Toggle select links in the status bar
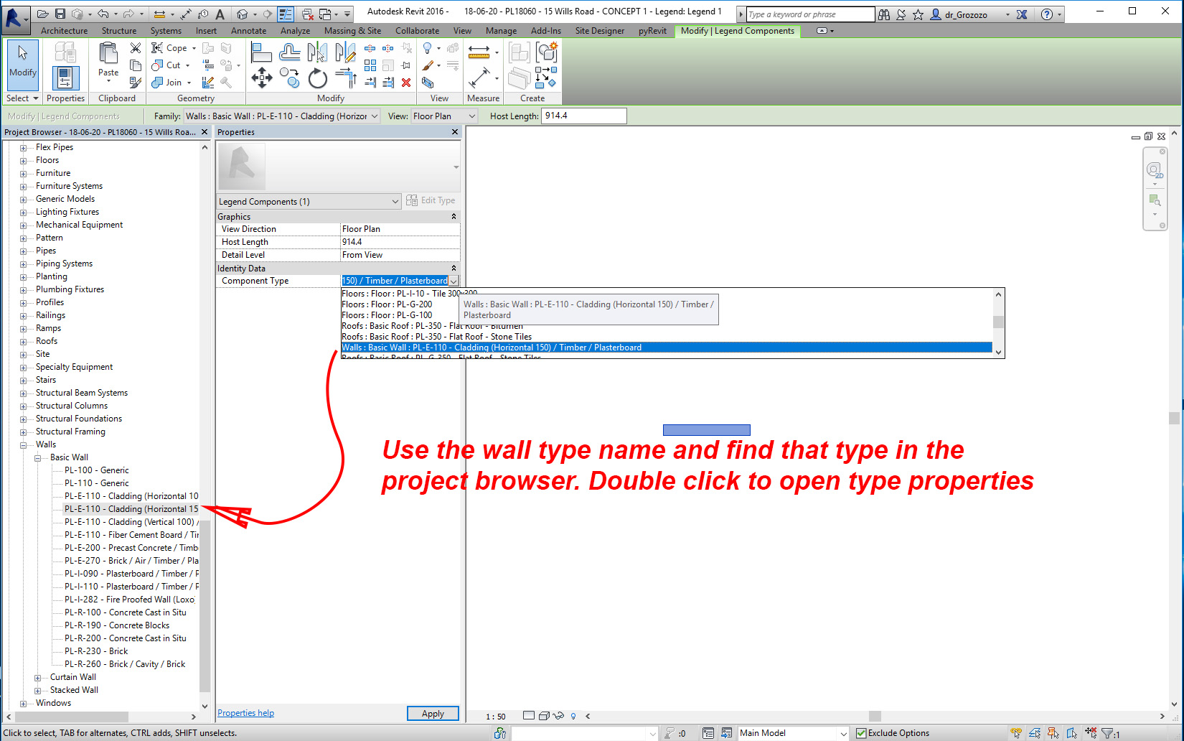Screen dimensions: 1184x741 click(x=1016, y=732)
